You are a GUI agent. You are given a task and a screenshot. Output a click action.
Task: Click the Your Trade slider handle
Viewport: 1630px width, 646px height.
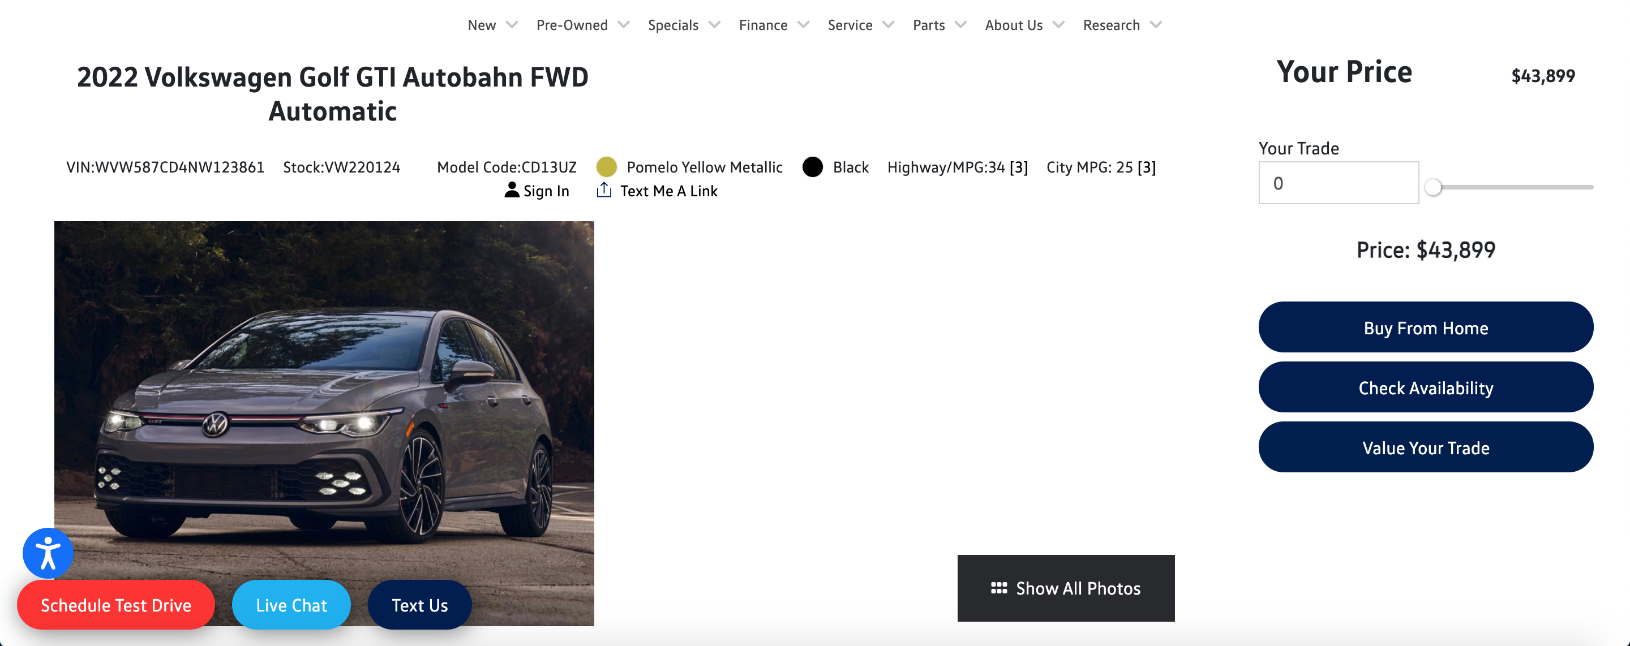point(1432,187)
